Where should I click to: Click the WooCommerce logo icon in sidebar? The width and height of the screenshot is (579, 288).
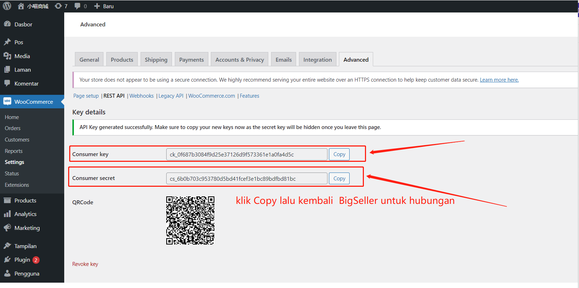pyautogui.click(x=7, y=101)
